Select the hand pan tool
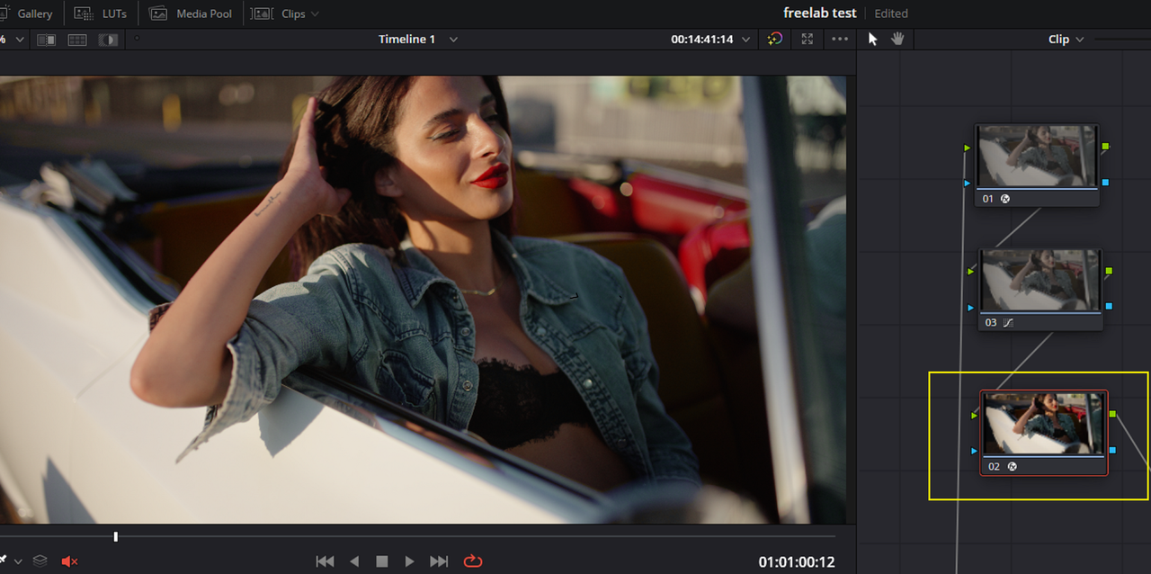Image resolution: width=1151 pixels, height=574 pixels. [897, 39]
